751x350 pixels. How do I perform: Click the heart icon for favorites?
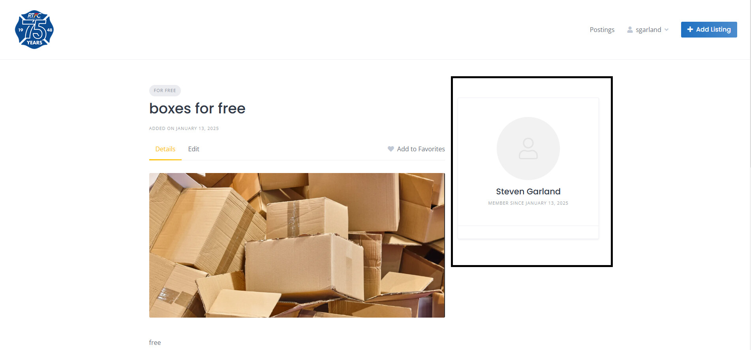point(391,149)
